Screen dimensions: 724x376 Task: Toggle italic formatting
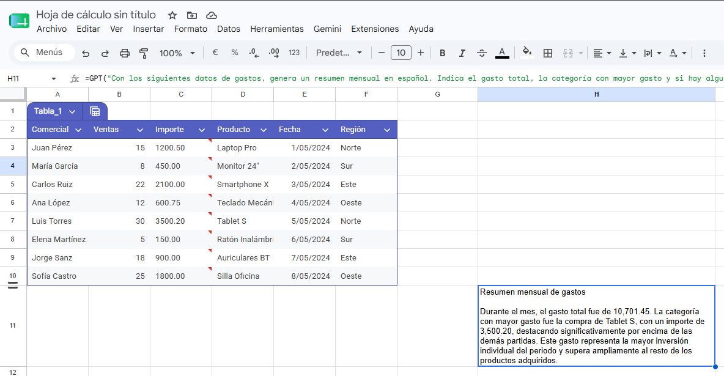coord(462,53)
